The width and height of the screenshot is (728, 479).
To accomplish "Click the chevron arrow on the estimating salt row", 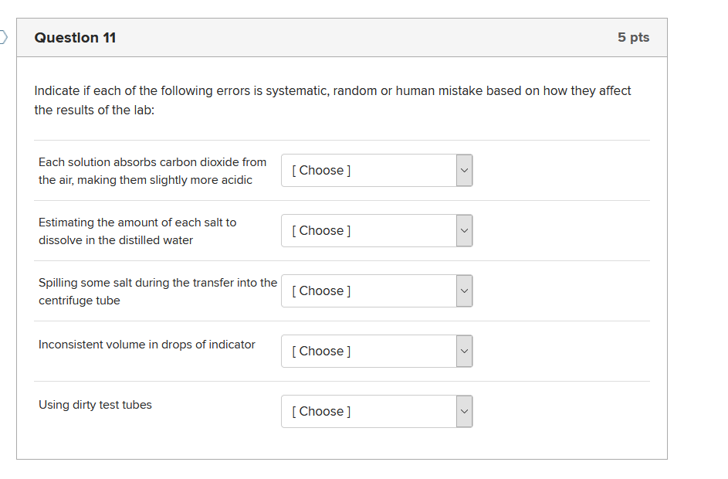I will pos(464,231).
